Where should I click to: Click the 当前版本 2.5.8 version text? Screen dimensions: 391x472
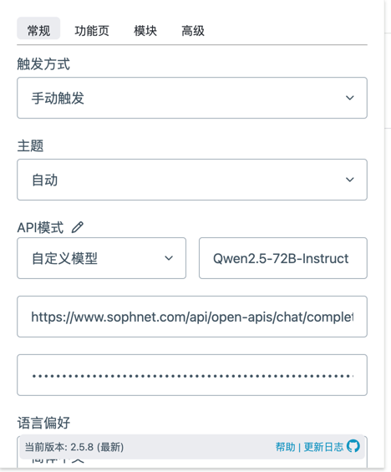click(x=74, y=447)
